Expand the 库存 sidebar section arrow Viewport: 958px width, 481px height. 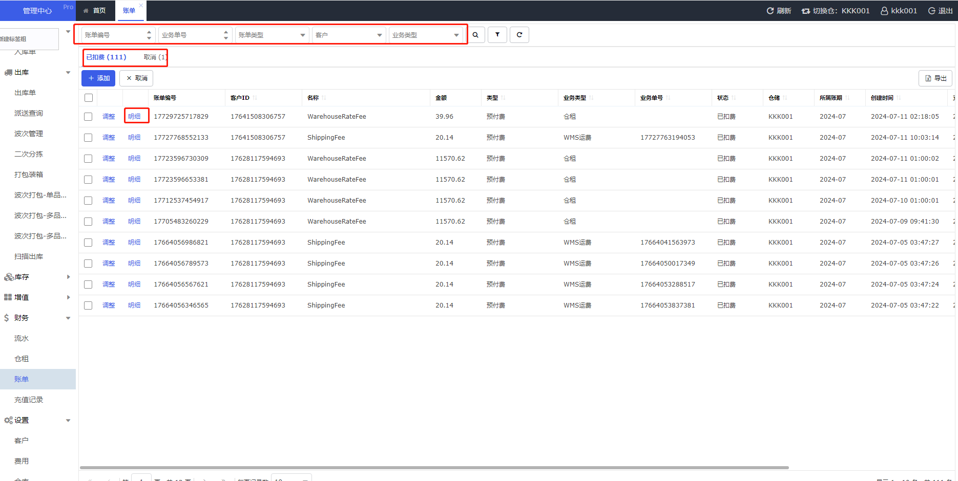[69, 277]
